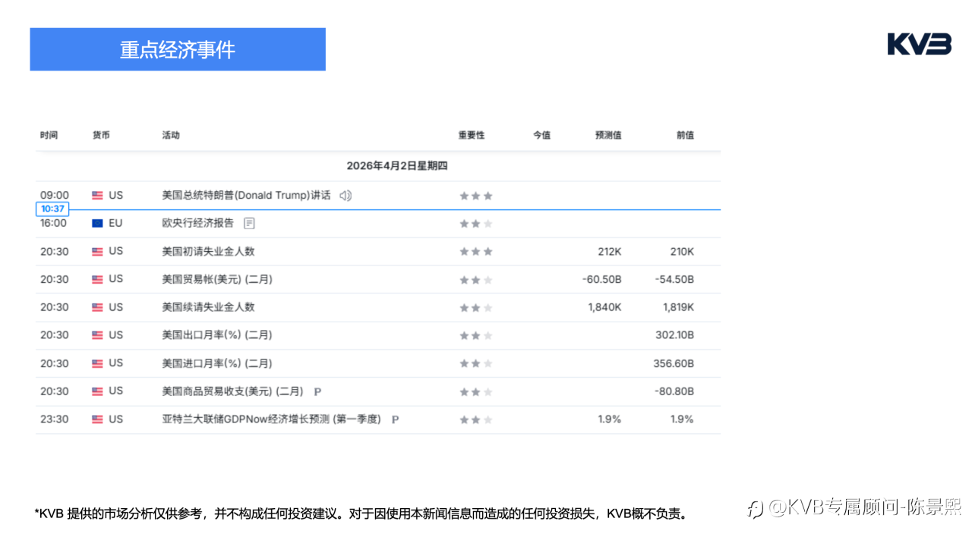Click the importance stars for 欧央行经济报告

[x=476, y=224]
